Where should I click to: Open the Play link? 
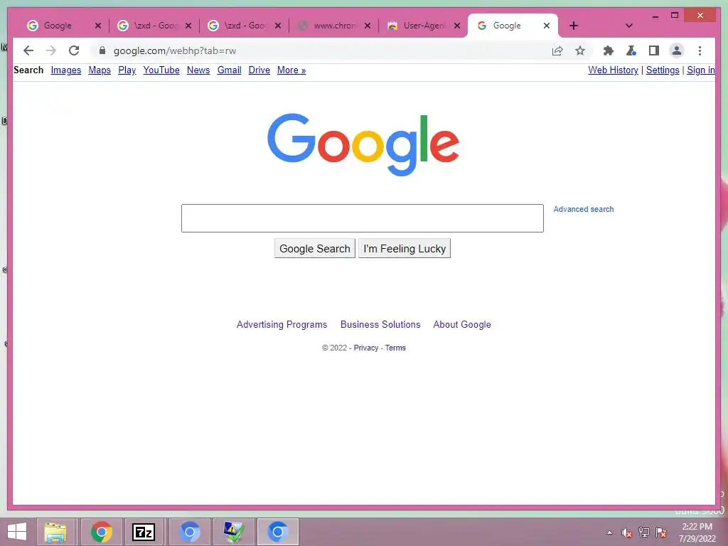[127, 70]
